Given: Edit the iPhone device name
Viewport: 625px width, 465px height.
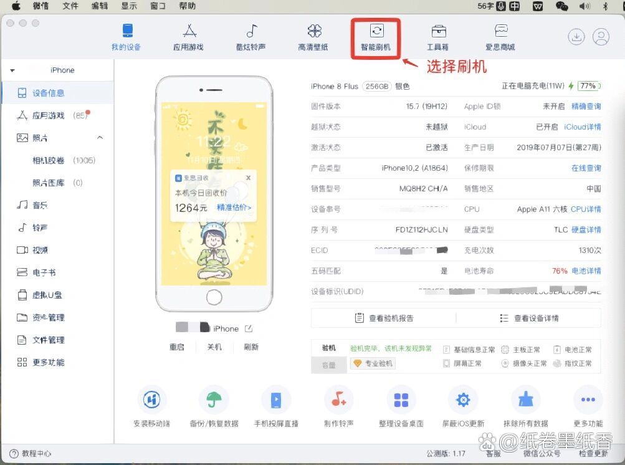Looking at the screenshot, I should [x=249, y=328].
